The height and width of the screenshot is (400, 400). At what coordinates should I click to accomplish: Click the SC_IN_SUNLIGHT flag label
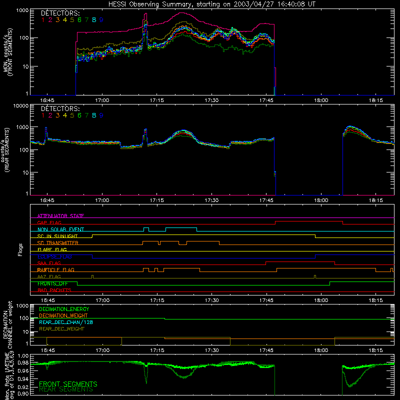[57, 236]
